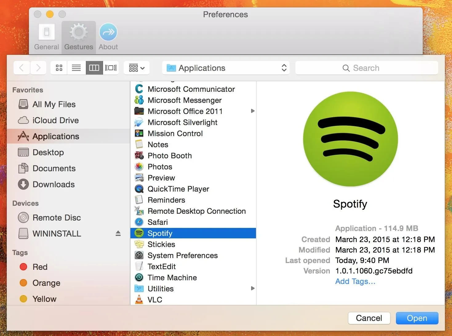Screen dimensions: 452x336
Task: Click the Photo Booth text label
Action: click(x=170, y=156)
